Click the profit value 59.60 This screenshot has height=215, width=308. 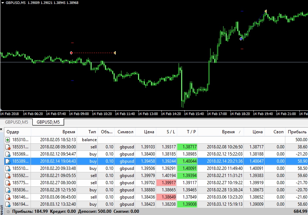coord(302,176)
